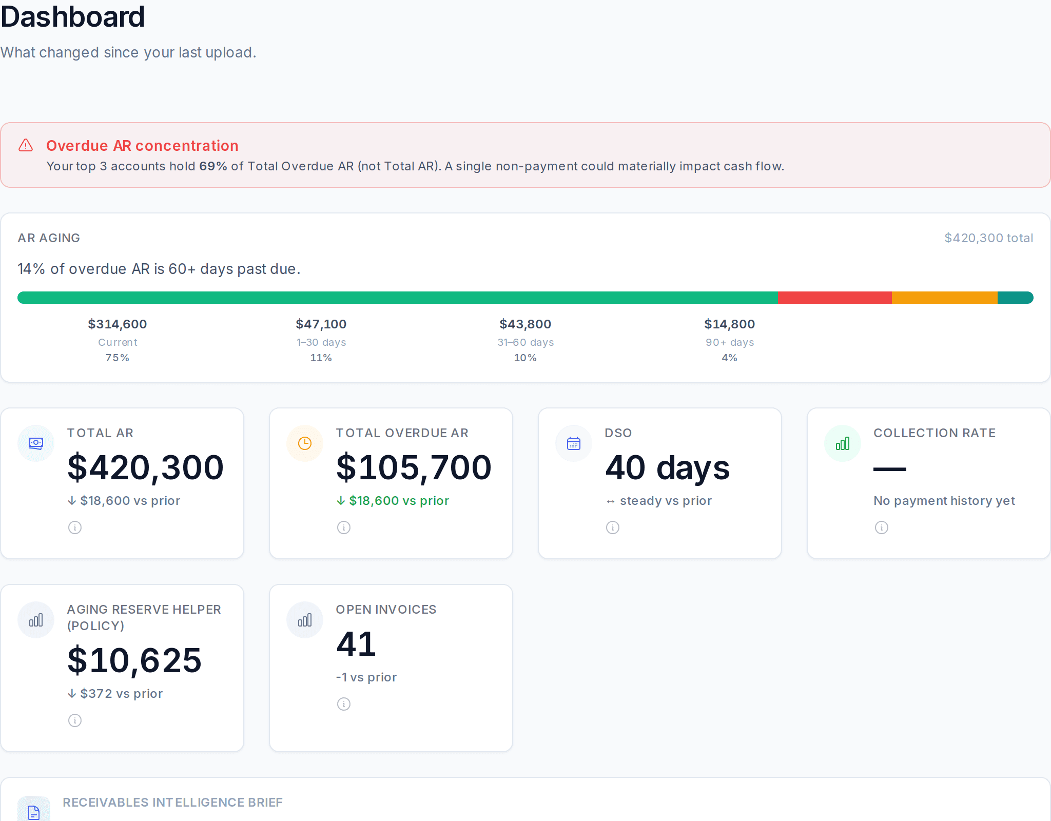The image size is (1051, 821).
Task: Click '14% of overdue AR' summary sentence
Action: tap(159, 269)
